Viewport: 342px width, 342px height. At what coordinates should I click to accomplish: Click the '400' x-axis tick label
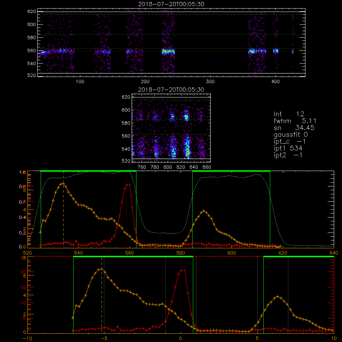[275, 82]
